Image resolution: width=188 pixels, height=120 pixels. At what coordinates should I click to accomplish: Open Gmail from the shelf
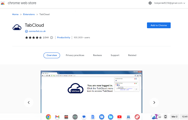57,117
